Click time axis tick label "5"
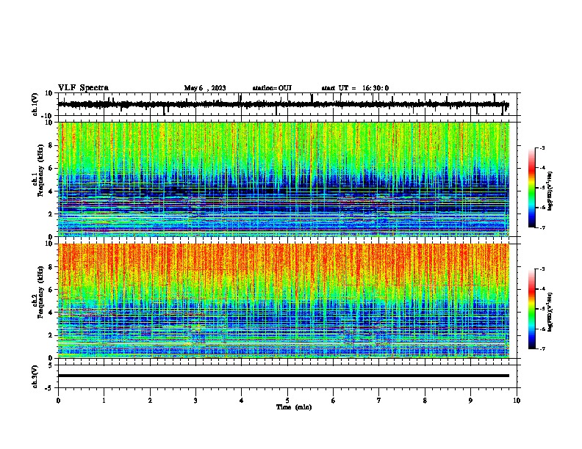Screen dimensions: 582x449 (287, 401)
